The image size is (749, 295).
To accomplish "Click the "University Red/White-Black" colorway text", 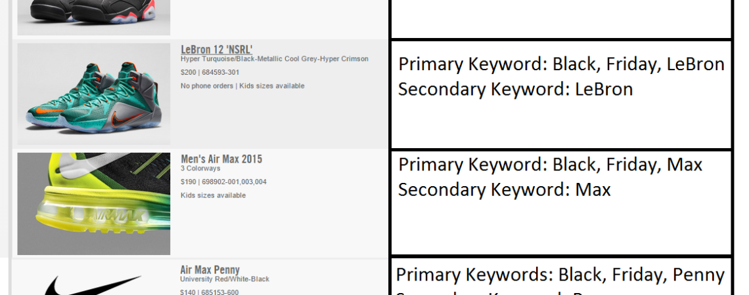I will pos(225,279).
